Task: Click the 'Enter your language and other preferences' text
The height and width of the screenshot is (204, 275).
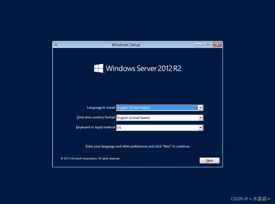Action: pyautogui.click(x=138, y=146)
